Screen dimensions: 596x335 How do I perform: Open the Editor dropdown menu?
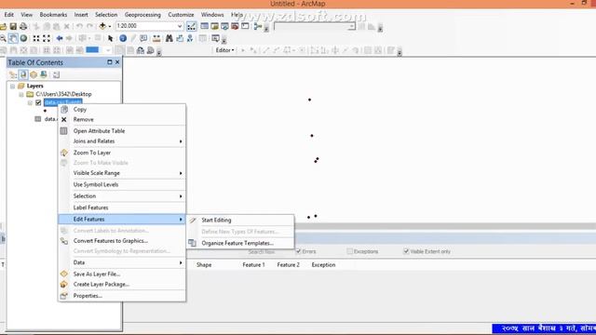point(224,50)
